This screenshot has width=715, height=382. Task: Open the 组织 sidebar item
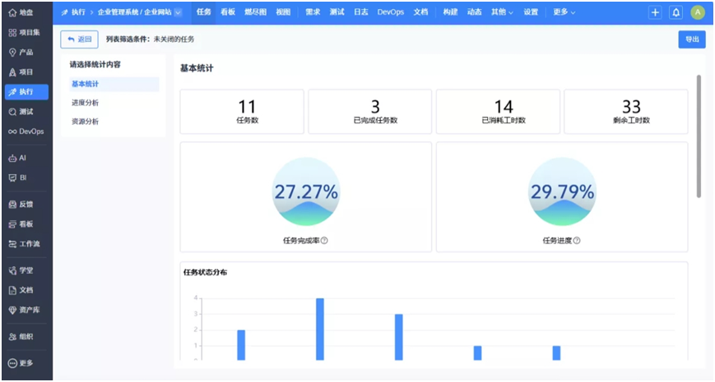[21, 337]
